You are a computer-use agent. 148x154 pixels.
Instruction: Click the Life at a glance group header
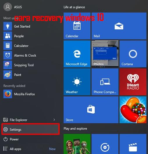tap(74, 7)
